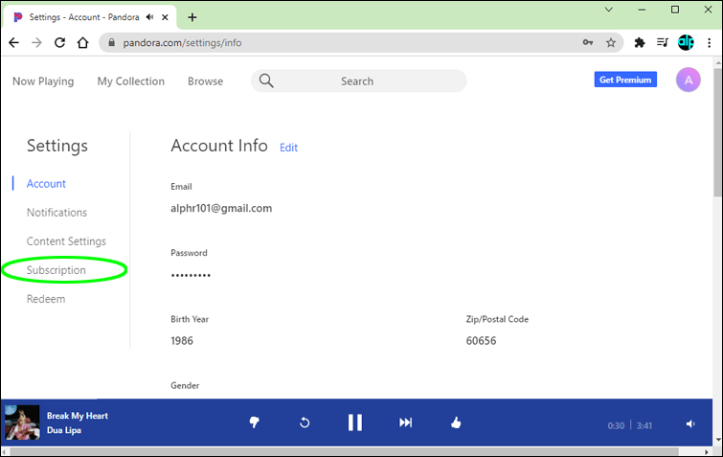Edit the Account Info
Image resolution: width=723 pixels, height=457 pixels.
(x=288, y=148)
